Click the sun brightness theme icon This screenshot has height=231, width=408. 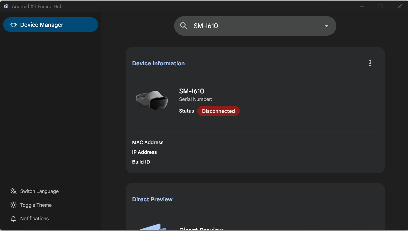[x=13, y=205]
